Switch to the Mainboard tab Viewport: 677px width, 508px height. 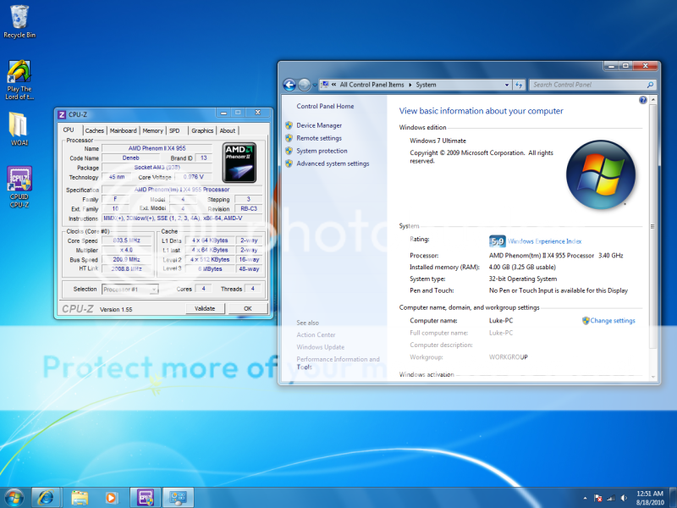tap(123, 130)
